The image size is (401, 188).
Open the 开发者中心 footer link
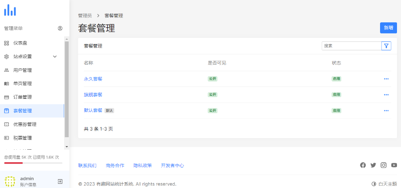(172, 165)
